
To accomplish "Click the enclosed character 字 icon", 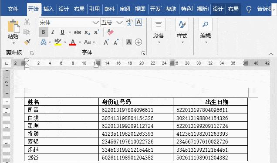I will (138, 42).
